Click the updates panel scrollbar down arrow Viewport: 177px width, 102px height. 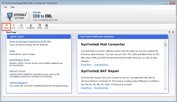pyautogui.click(x=165, y=89)
